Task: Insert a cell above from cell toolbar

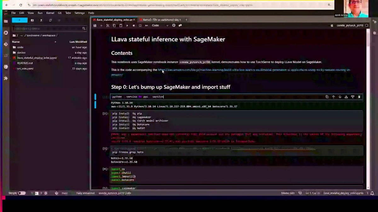Action: tap(346, 97)
